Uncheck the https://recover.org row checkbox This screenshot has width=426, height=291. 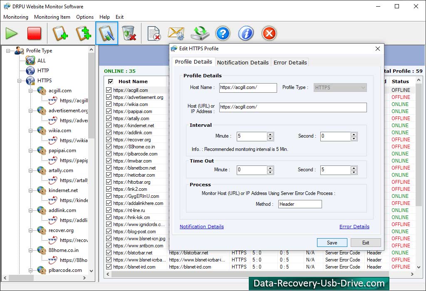(109, 139)
